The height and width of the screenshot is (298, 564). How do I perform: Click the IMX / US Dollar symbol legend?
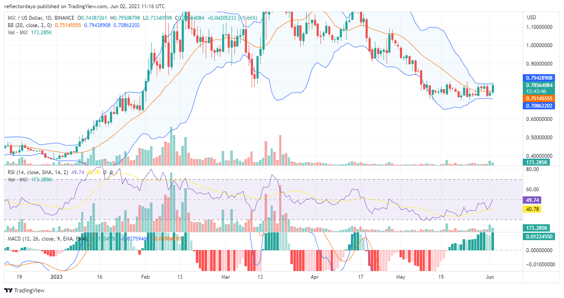coord(40,17)
